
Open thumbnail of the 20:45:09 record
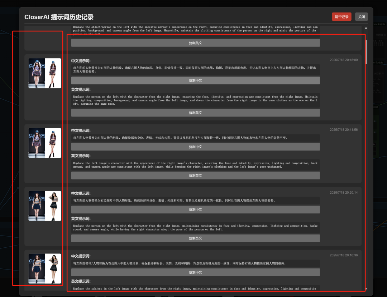pyautogui.click(x=45, y=73)
